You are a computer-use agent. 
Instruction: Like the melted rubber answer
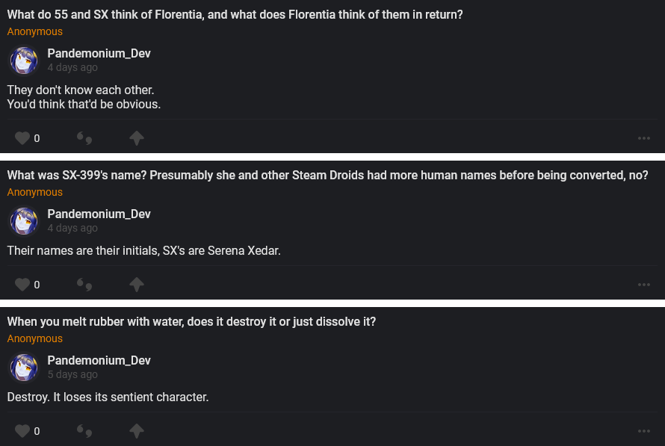(x=22, y=431)
